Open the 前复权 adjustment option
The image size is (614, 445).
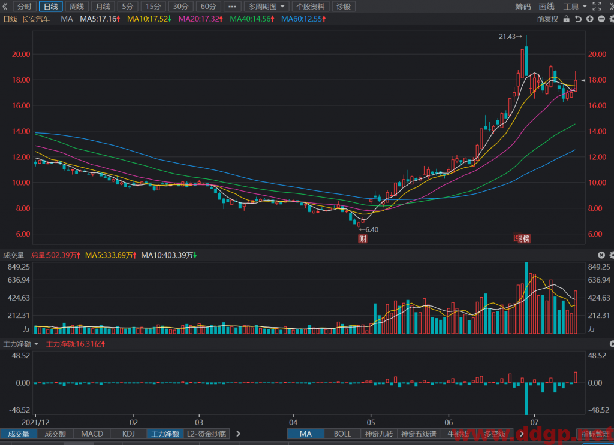tap(547, 19)
